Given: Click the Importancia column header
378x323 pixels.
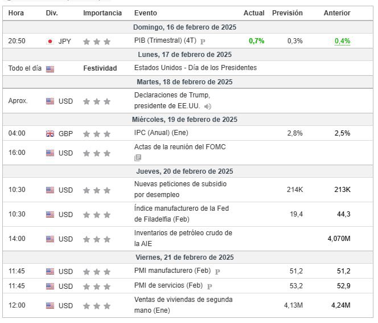Looking at the screenshot, I should [102, 13].
